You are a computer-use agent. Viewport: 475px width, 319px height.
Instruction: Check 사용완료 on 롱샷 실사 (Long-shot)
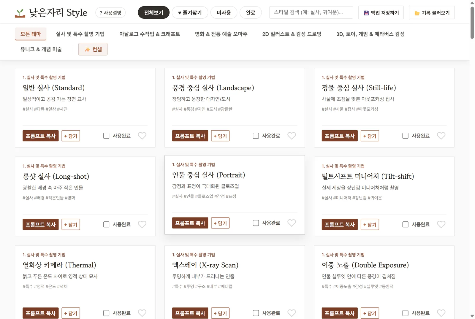click(x=106, y=225)
